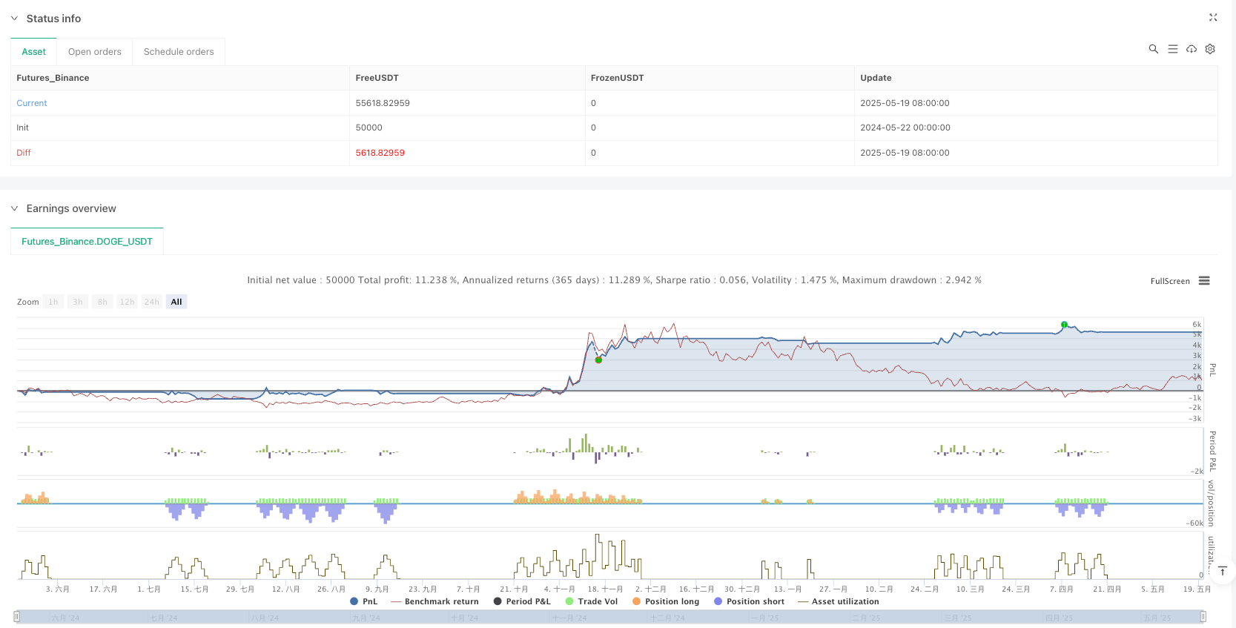Collapse the Status info section
The image size is (1236, 628).
click(x=14, y=19)
